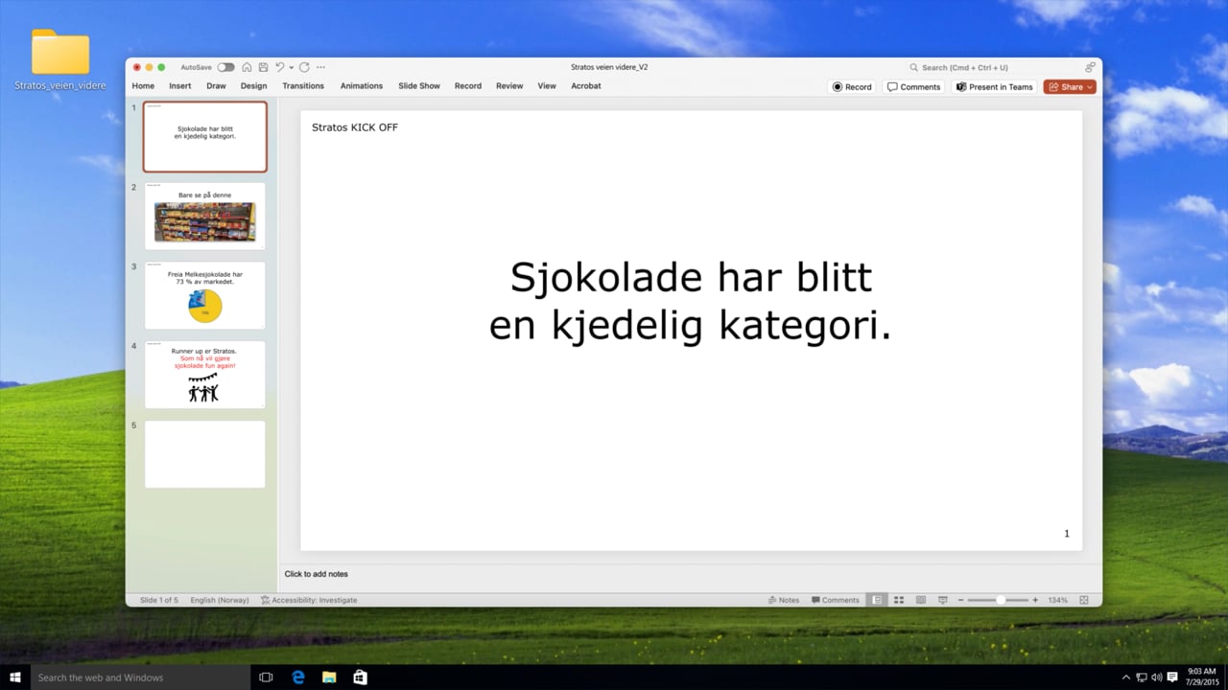Click the Home icon in title bar

click(x=247, y=67)
